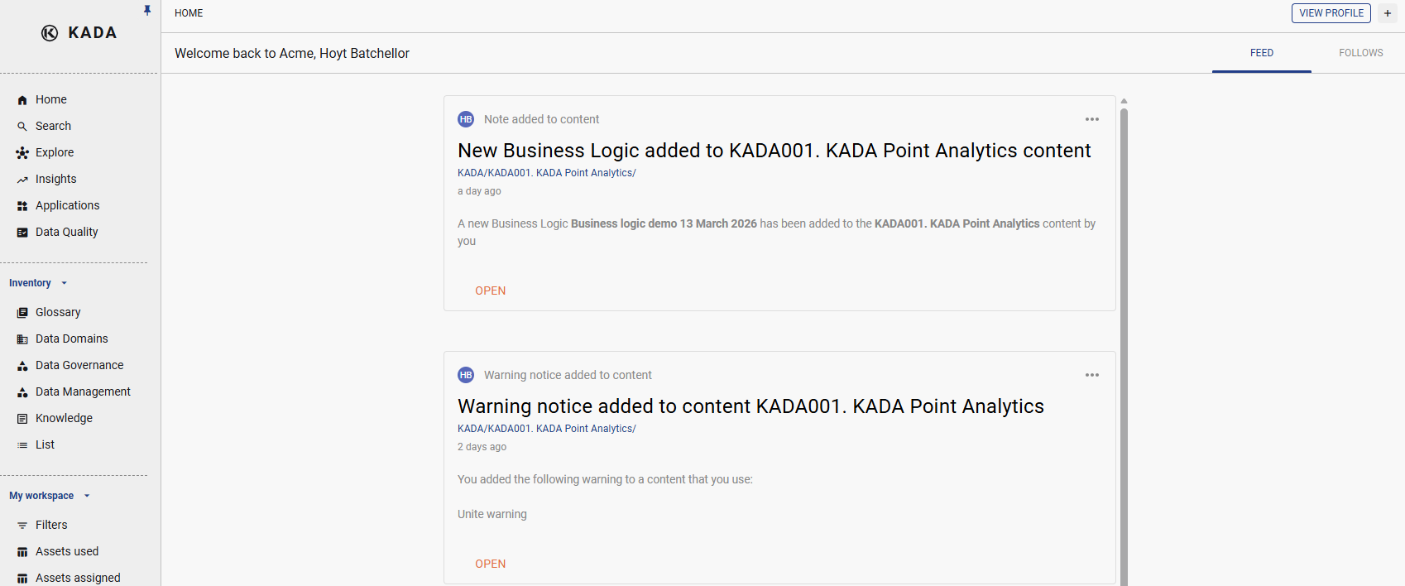Open Data Governance in inventory
This screenshot has height=586, width=1405.
(x=79, y=365)
